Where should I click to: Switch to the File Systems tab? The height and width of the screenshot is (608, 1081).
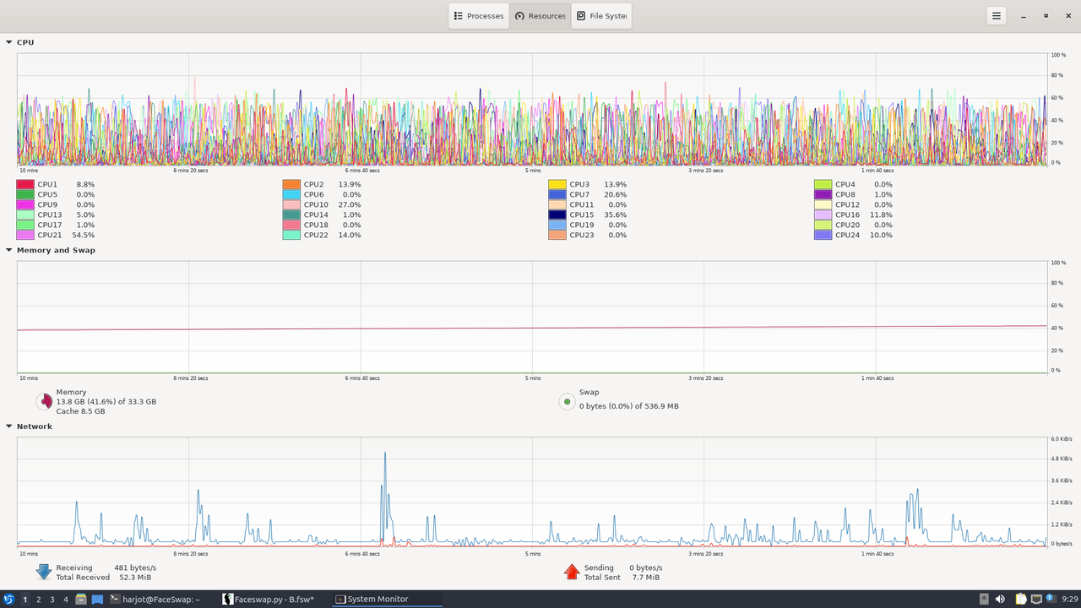click(x=601, y=16)
